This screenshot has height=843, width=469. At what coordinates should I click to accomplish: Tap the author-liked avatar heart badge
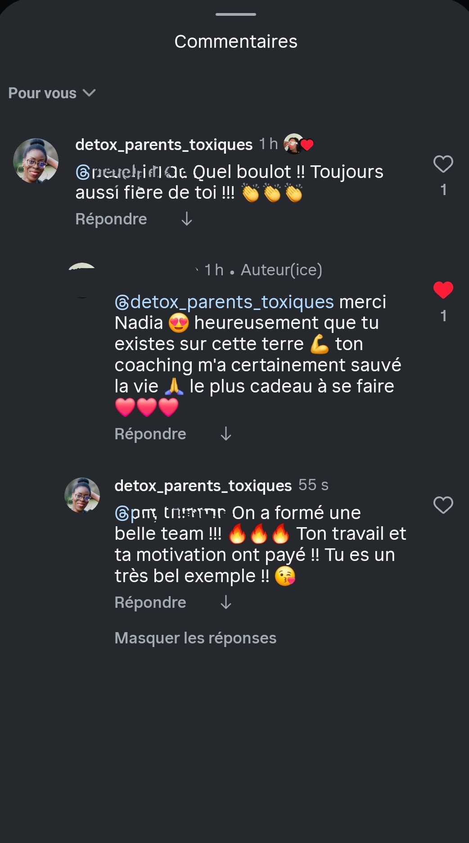tap(298, 145)
